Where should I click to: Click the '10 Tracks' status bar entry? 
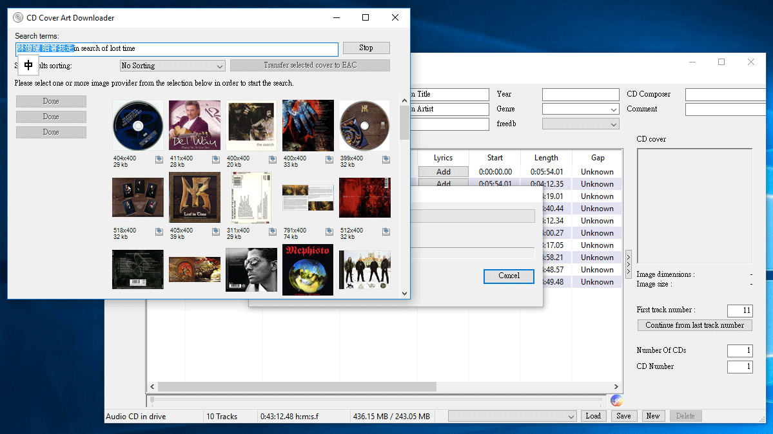point(222,417)
